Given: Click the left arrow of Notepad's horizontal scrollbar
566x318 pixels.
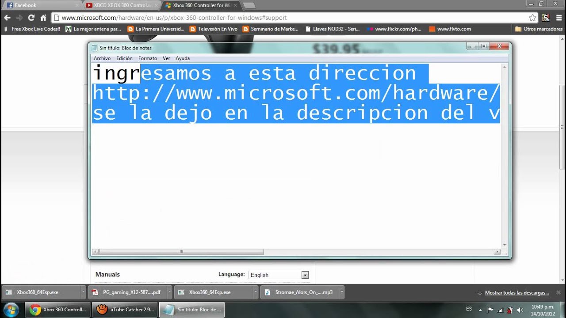Looking at the screenshot, I should pos(95,252).
